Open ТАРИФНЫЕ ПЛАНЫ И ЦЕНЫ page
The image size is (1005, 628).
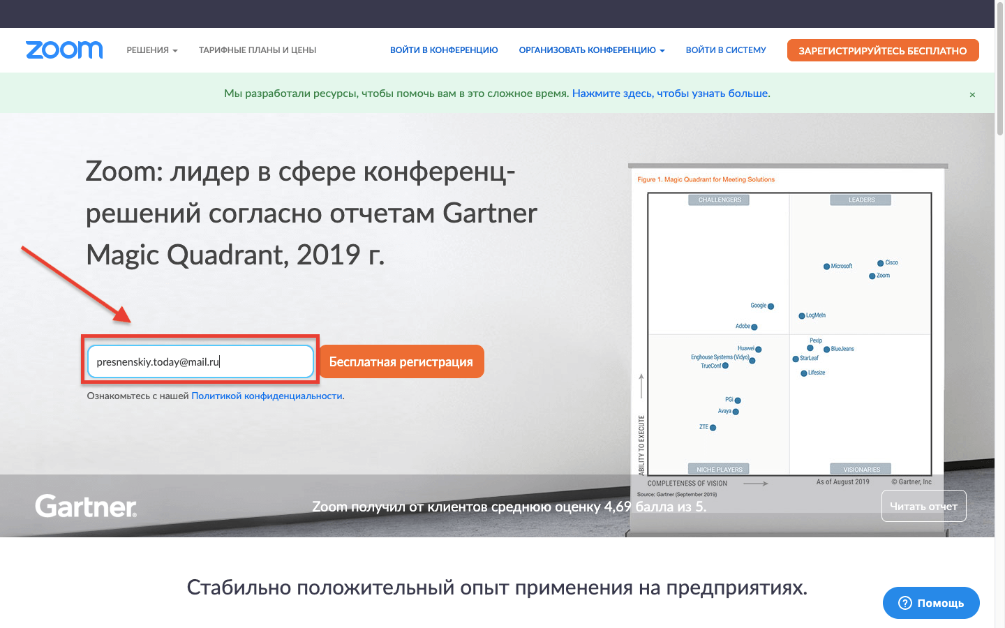click(258, 50)
